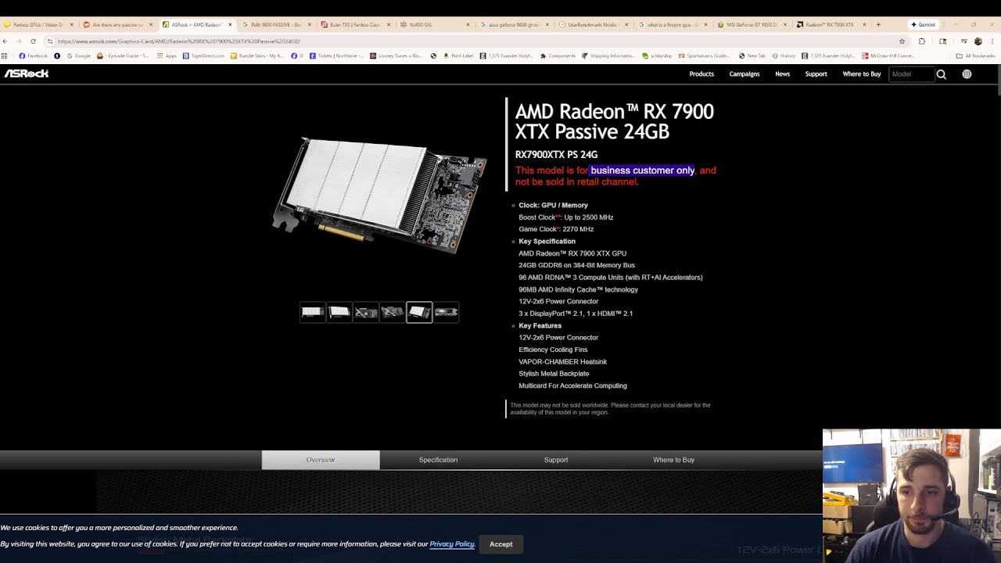Viewport: 1001px width, 563px height.
Task: Open the site search magnifier icon
Action: [x=942, y=74]
